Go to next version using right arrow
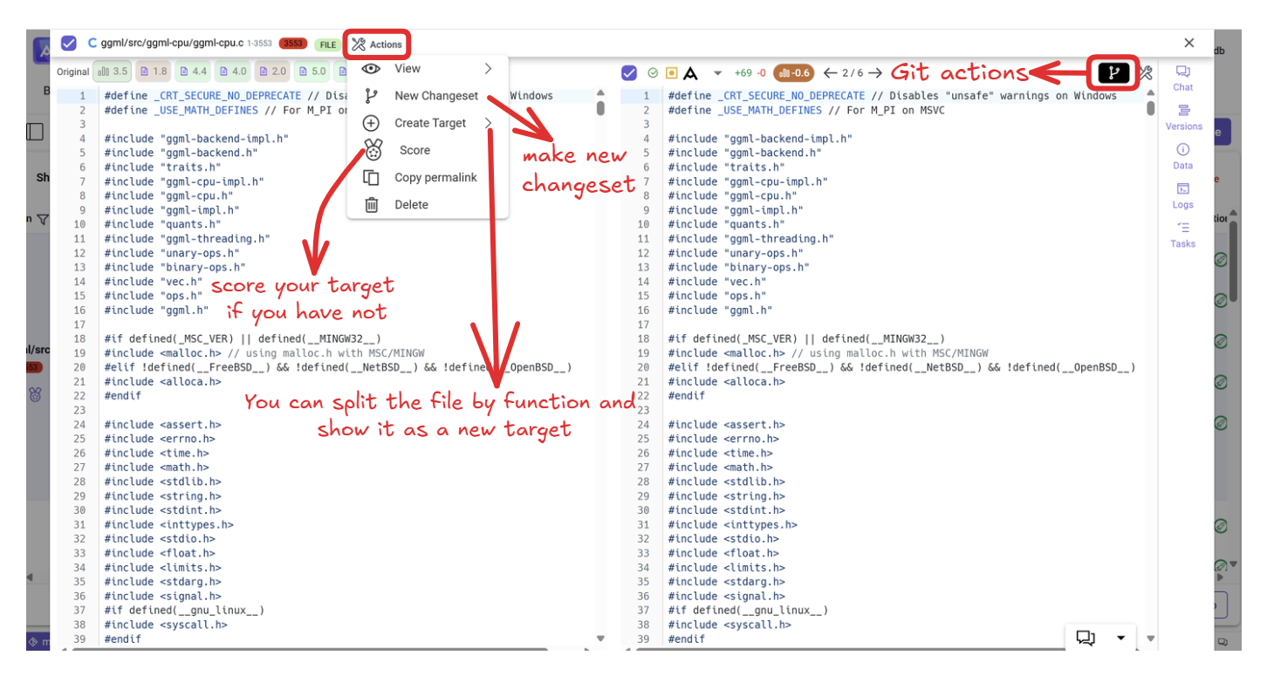Screen dimensions: 1267x676 [x=875, y=73]
